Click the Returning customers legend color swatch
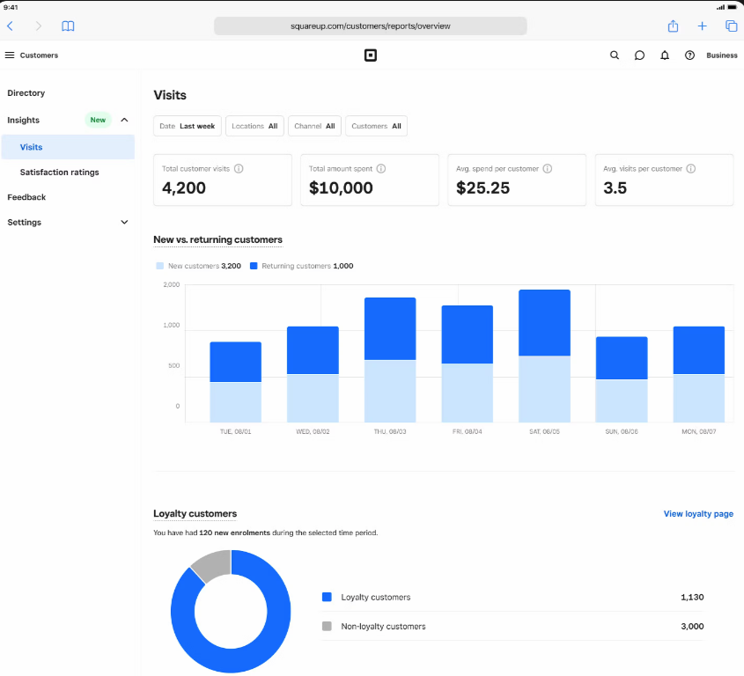 tap(254, 266)
